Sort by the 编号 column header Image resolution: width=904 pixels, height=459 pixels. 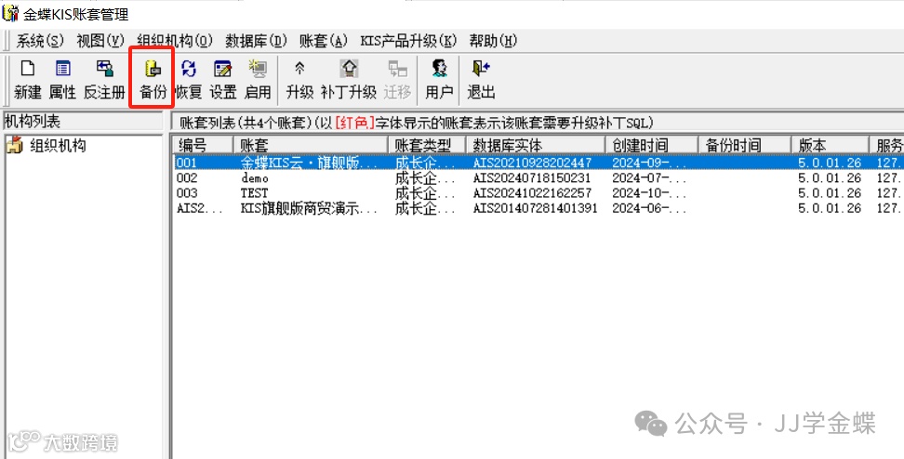pyautogui.click(x=203, y=145)
